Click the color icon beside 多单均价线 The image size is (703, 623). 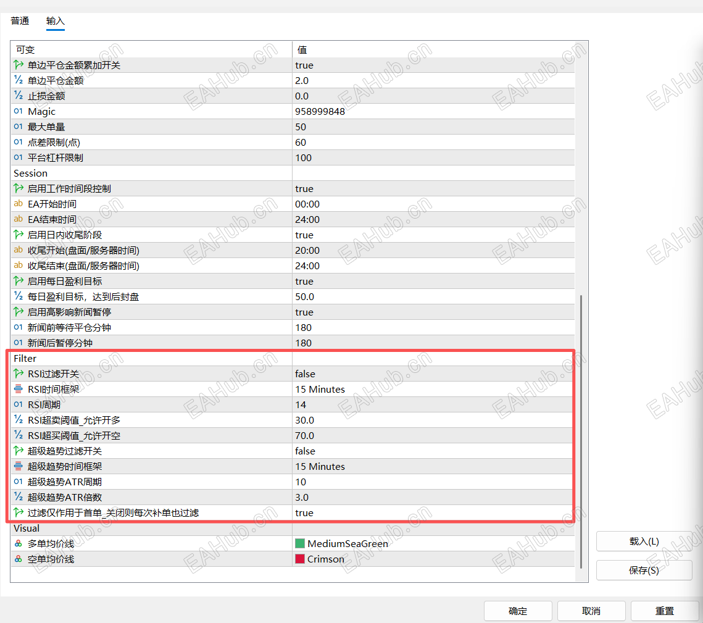[19, 543]
